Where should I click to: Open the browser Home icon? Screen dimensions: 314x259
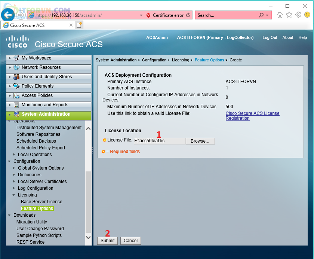(280, 15)
